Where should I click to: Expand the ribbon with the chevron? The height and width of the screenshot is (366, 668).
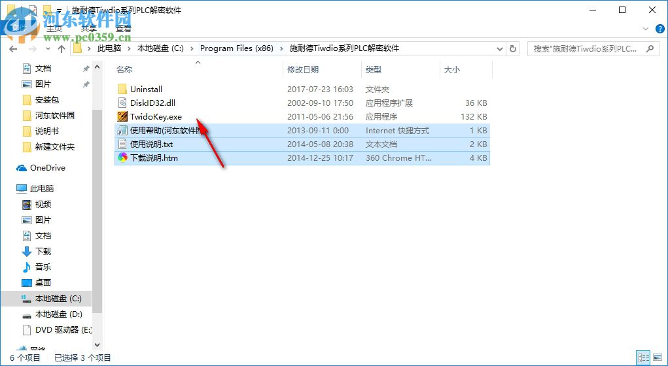(646, 29)
